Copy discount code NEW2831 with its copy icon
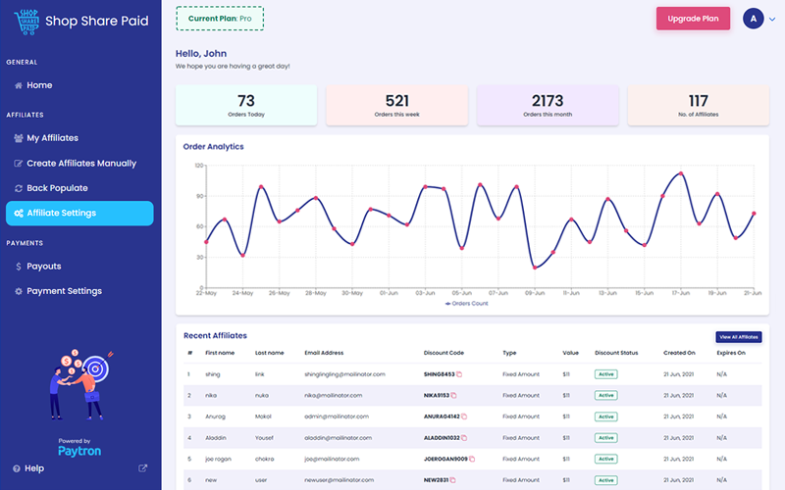 [452, 480]
